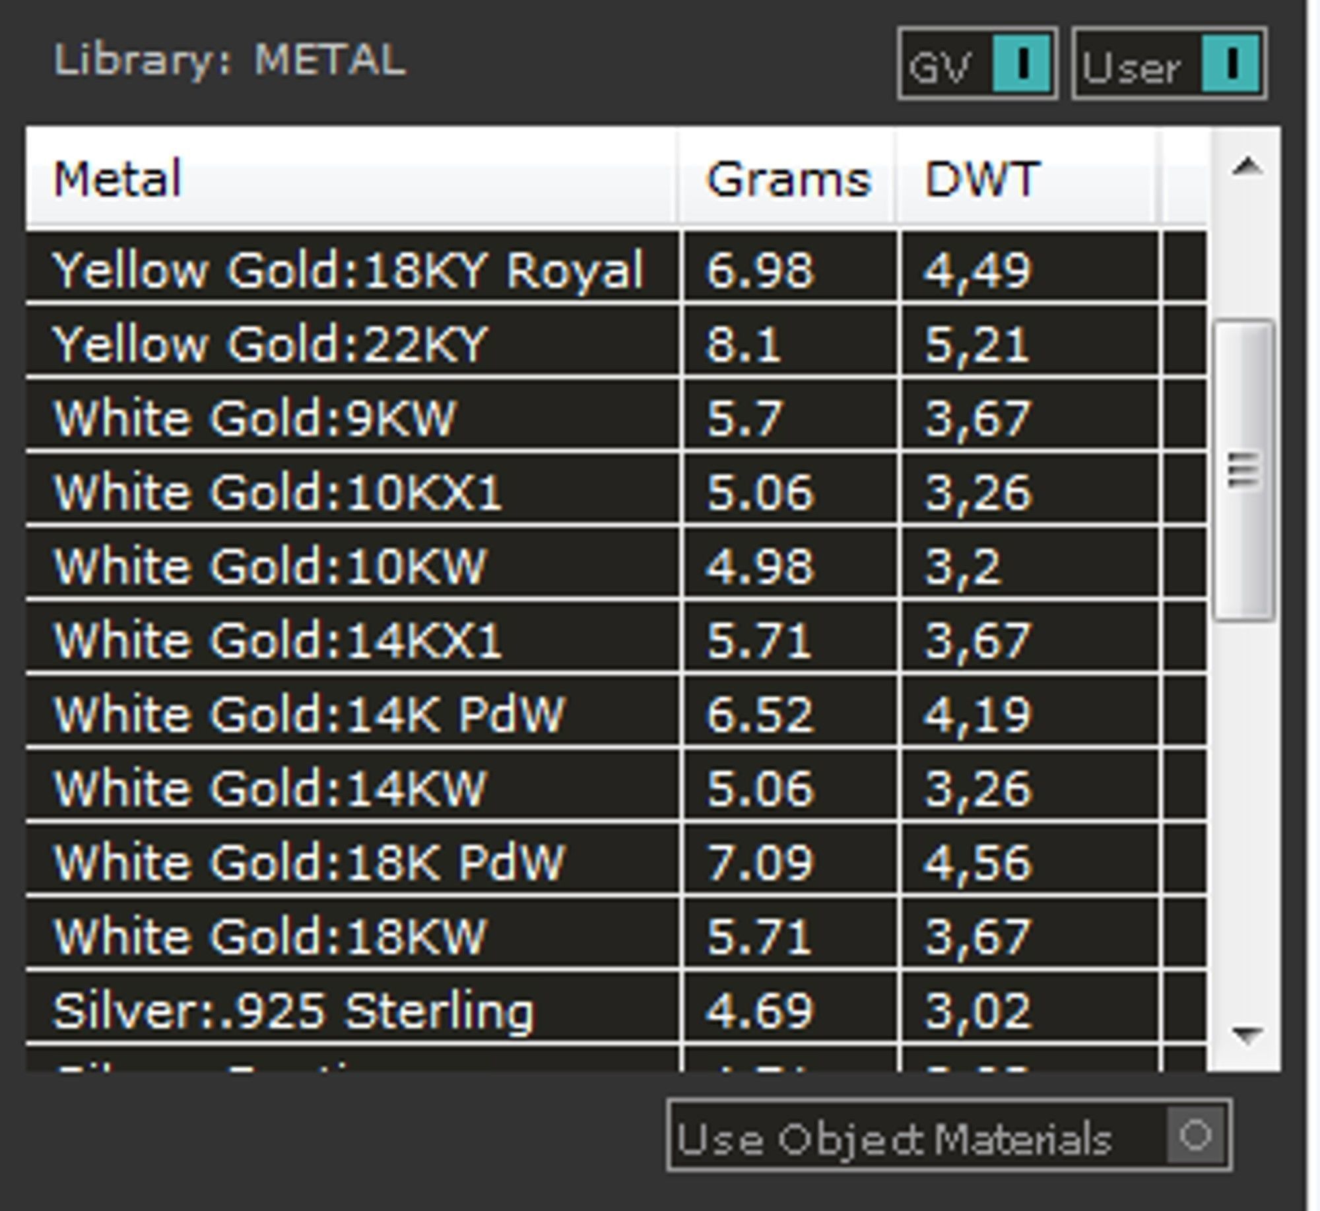1320x1211 pixels.
Task: Select White Gold:14KW entry
Action: [269, 787]
